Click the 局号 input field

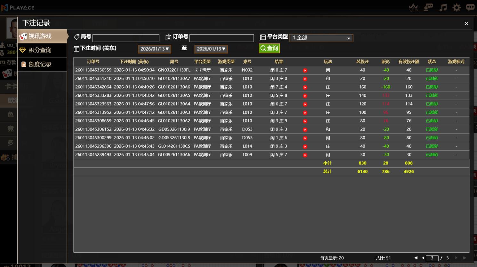click(126, 38)
